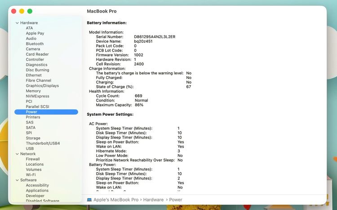Open Wi-Fi under Network

pyautogui.click(x=31, y=175)
